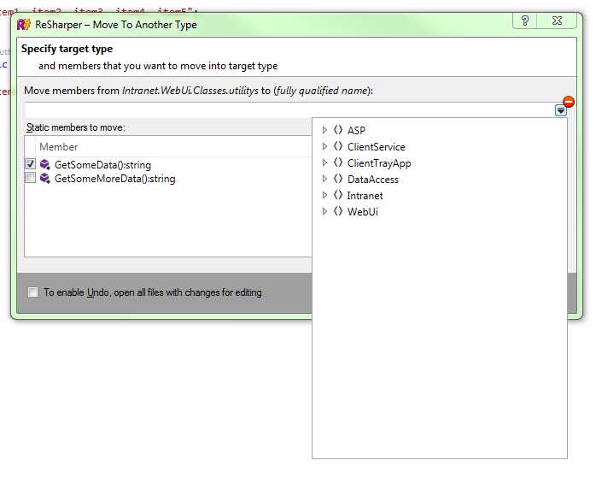Expand the Intranet namespace node
This screenshot has height=478, width=596.
tap(324, 195)
